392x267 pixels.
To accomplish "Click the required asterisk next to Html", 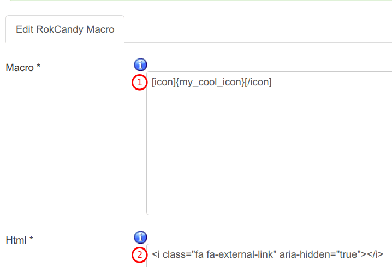I will click(x=31, y=239).
